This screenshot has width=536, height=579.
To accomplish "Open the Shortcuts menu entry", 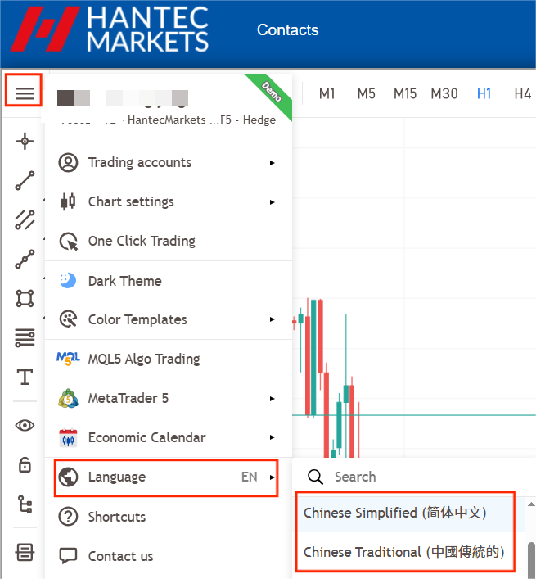I will pos(169,517).
